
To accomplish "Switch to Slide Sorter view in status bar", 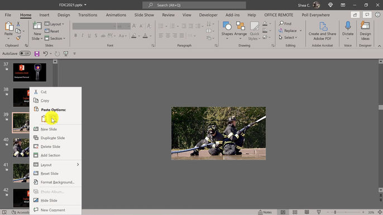I will (x=295, y=212).
